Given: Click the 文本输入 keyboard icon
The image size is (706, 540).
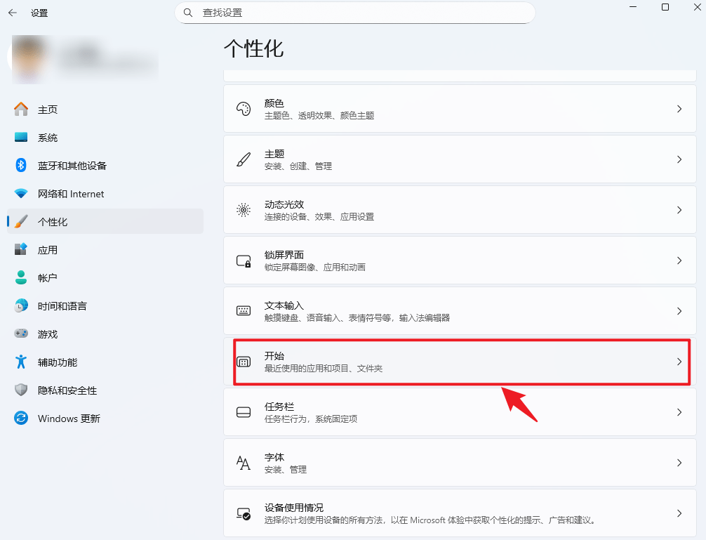Looking at the screenshot, I should click(x=244, y=311).
